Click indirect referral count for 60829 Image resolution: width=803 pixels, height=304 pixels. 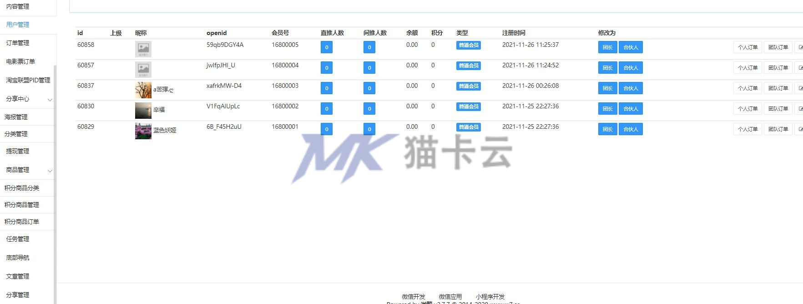point(369,129)
